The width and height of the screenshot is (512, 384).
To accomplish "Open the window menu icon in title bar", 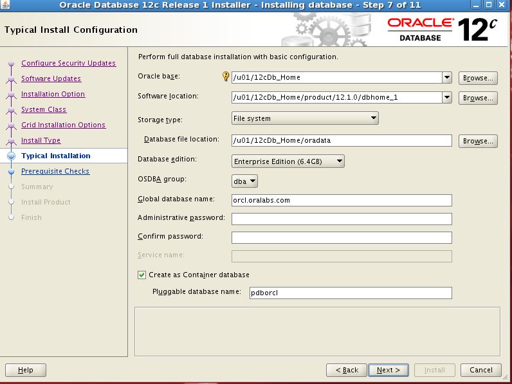I will click(x=6, y=5).
